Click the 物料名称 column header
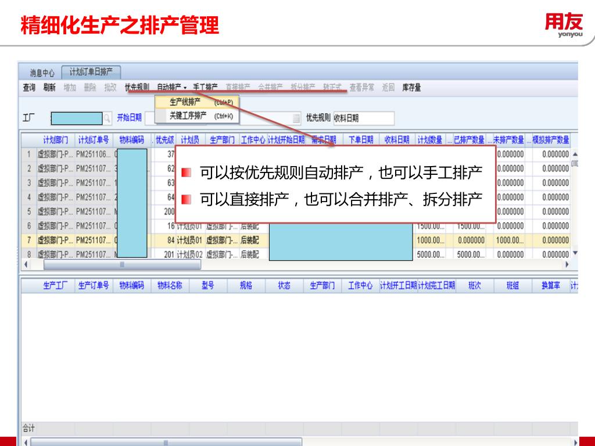595x446 pixels. click(x=170, y=286)
